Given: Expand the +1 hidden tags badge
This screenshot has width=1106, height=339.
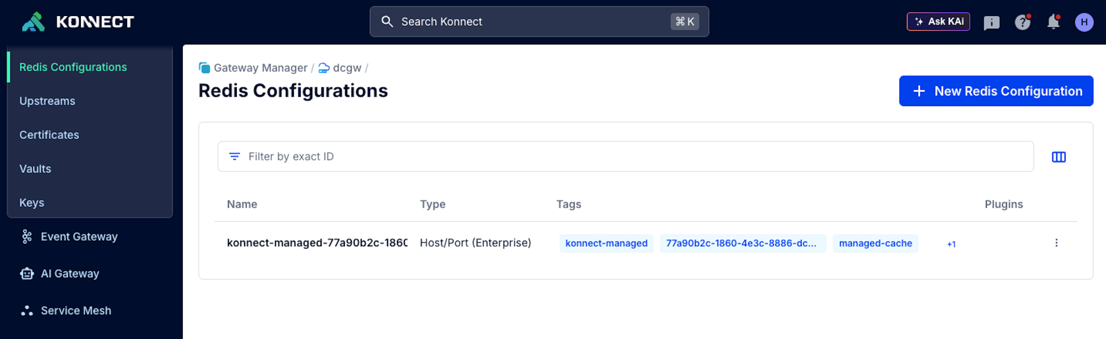Looking at the screenshot, I should pyautogui.click(x=951, y=244).
